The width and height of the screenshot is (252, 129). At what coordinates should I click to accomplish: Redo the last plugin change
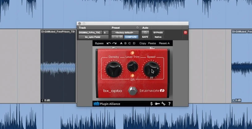click(x=114, y=43)
